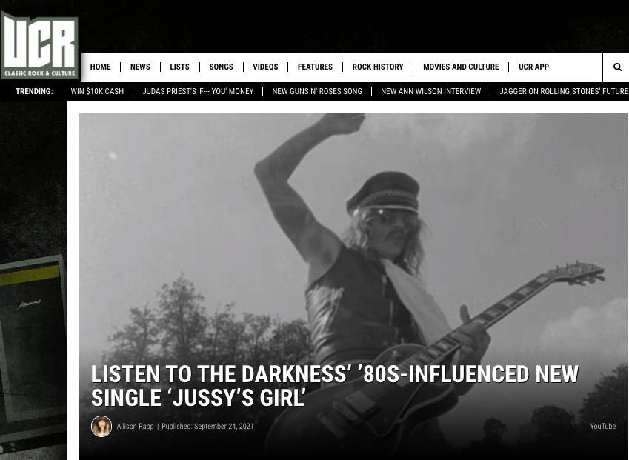Click the Jussy's Girl article headline
The image size is (629, 460).
[x=335, y=386]
